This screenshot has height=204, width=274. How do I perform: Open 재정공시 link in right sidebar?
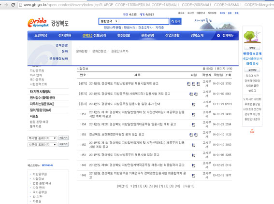(x=252, y=64)
